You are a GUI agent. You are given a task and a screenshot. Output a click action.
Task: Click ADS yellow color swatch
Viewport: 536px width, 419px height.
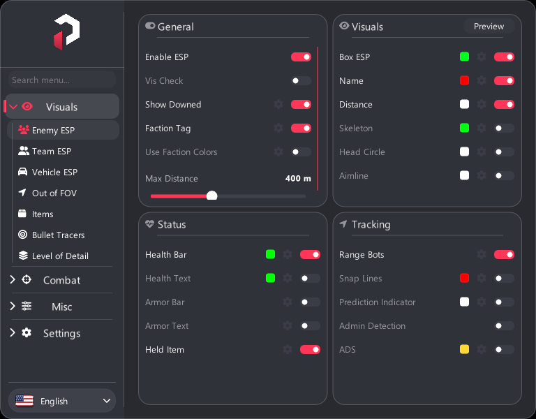click(464, 349)
